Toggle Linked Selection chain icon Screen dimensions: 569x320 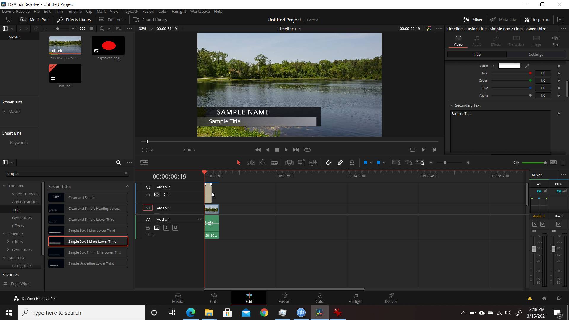[340, 163]
